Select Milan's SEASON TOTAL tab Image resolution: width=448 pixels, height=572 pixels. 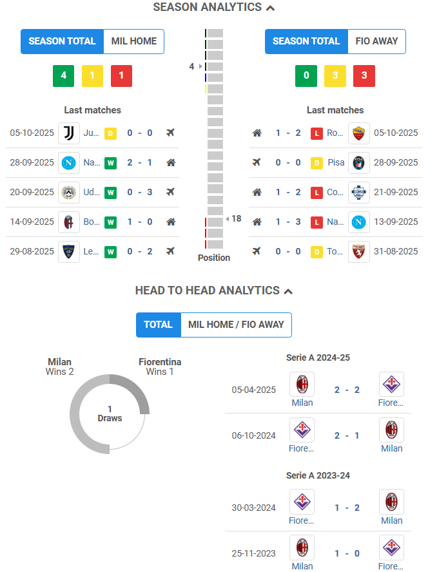pos(62,41)
